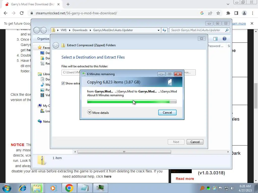This screenshot has width=258, height=193.
Task: Click extraction destination path field
Action: pos(71,72)
